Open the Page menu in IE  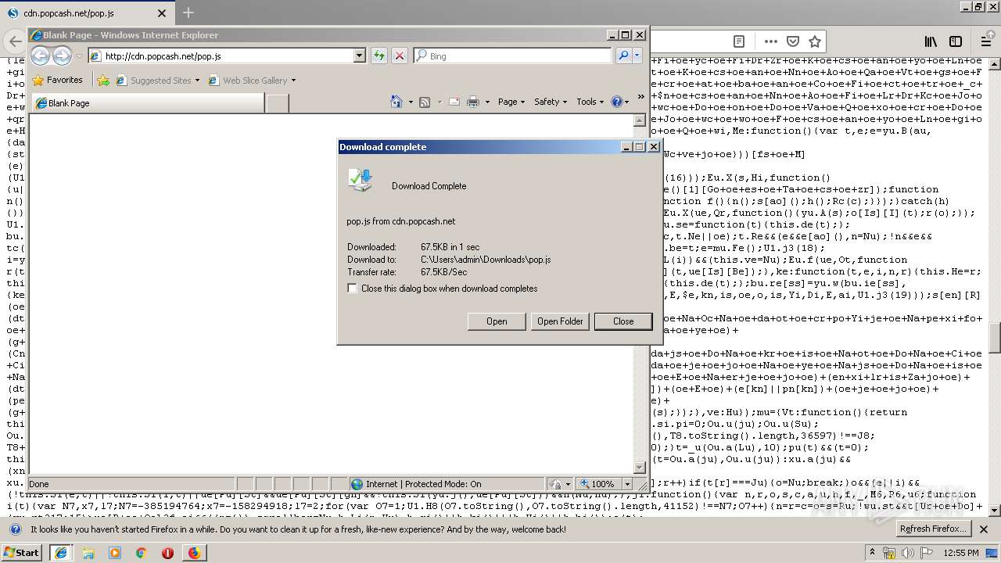pyautogui.click(x=511, y=102)
